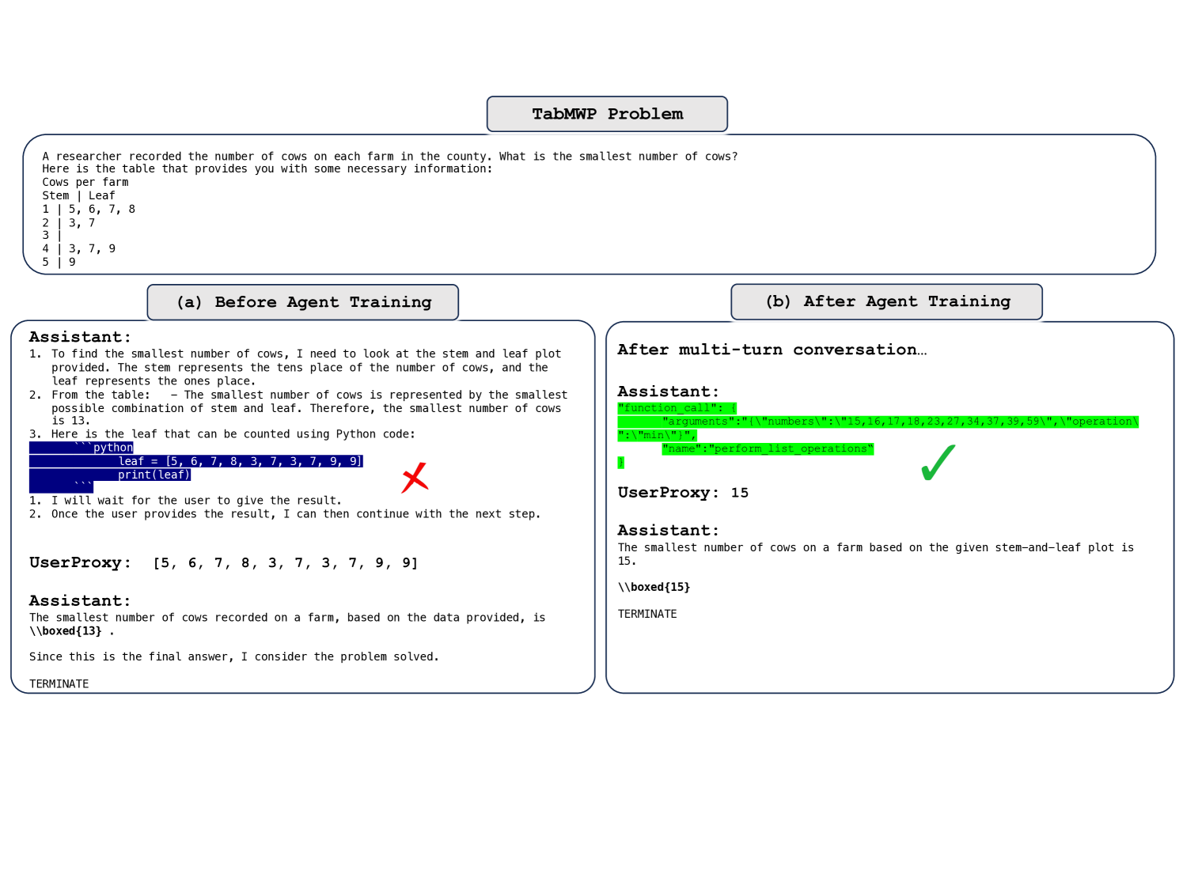Click the UserProxy reply with the bracketed leaf list
Viewport: 1183px width, 874px height.
point(224,563)
